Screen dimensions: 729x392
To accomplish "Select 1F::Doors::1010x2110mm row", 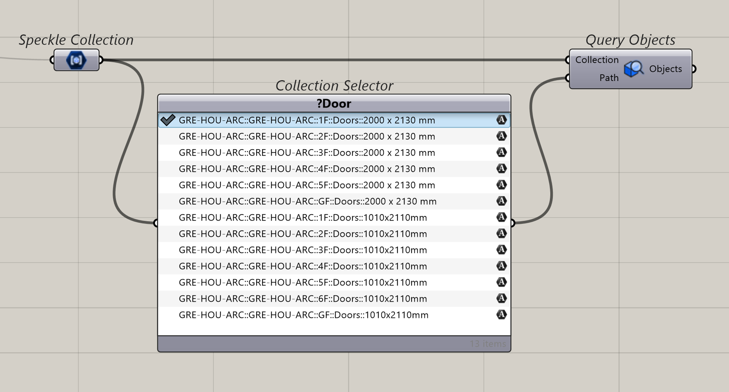I will pos(334,217).
